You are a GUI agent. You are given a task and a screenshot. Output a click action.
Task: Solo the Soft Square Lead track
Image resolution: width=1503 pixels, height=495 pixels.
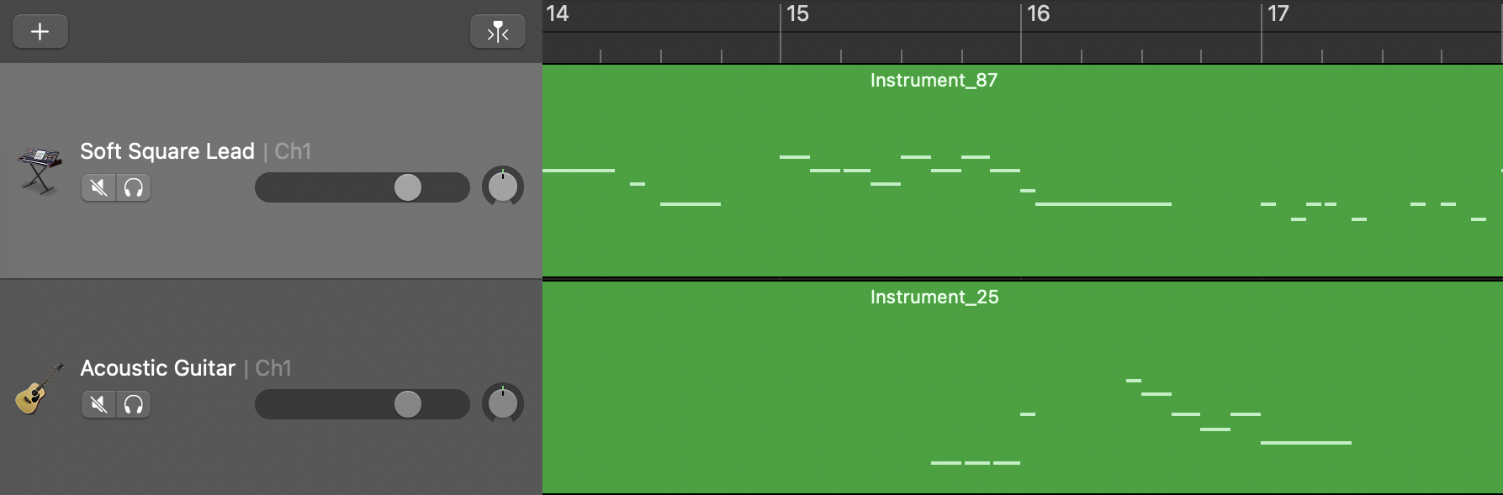[134, 187]
